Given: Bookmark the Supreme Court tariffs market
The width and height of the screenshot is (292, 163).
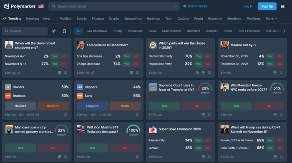Looking at the screenshot, I should [209, 115].
